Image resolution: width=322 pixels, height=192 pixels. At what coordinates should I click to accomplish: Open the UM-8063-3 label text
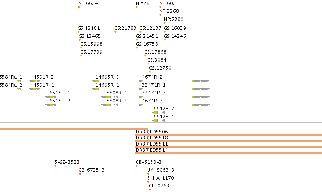point(160,170)
